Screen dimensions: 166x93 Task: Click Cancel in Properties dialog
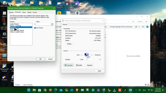click(50, 59)
